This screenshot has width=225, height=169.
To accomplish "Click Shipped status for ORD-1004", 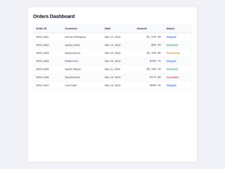I will pyautogui.click(x=171, y=61).
